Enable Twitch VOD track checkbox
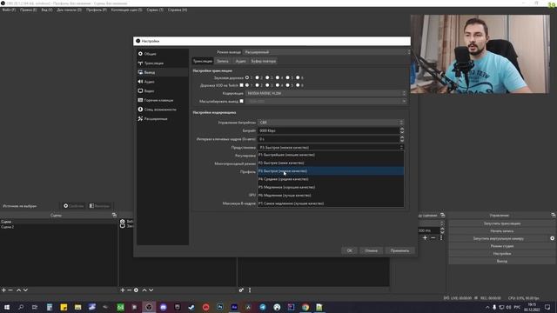 tap(242, 85)
